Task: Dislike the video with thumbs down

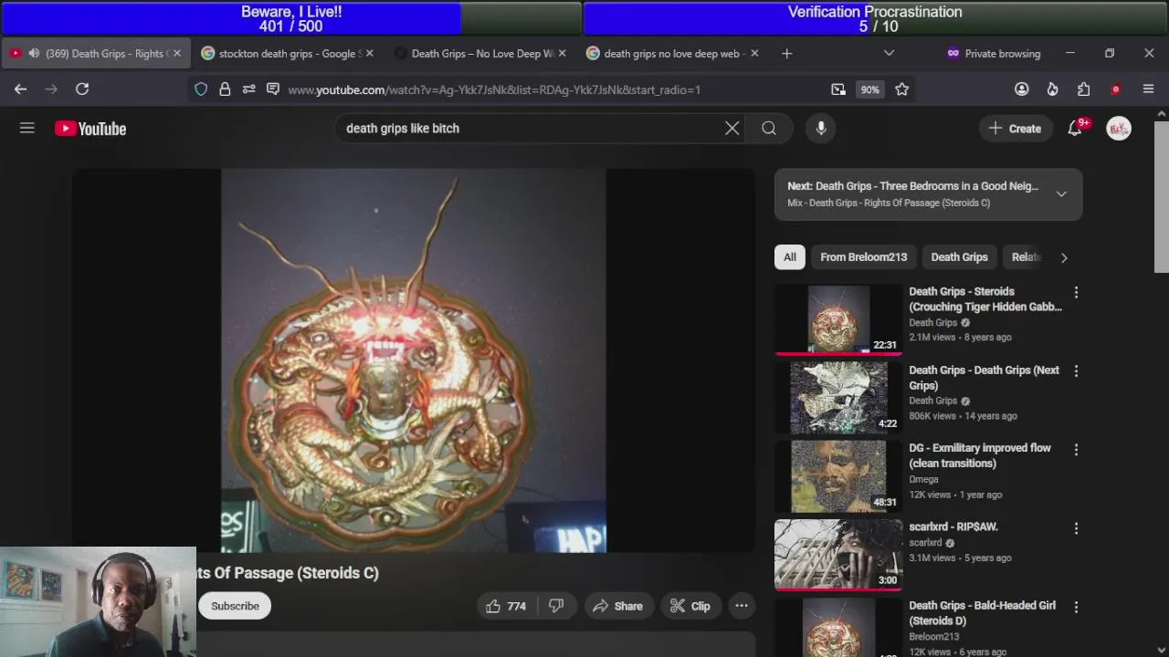Action: tap(556, 606)
